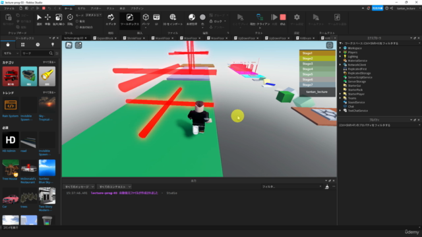The width and height of the screenshot is (422, 237).
Task: Switch to the Test ribbon tab
Action: coord(110,9)
